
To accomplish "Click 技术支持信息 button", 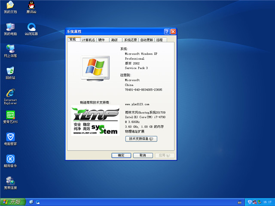I will pyautogui.click(x=141, y=139).
